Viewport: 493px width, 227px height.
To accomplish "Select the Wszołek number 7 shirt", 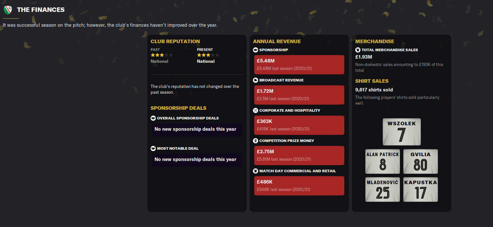I will coord(402,132).
